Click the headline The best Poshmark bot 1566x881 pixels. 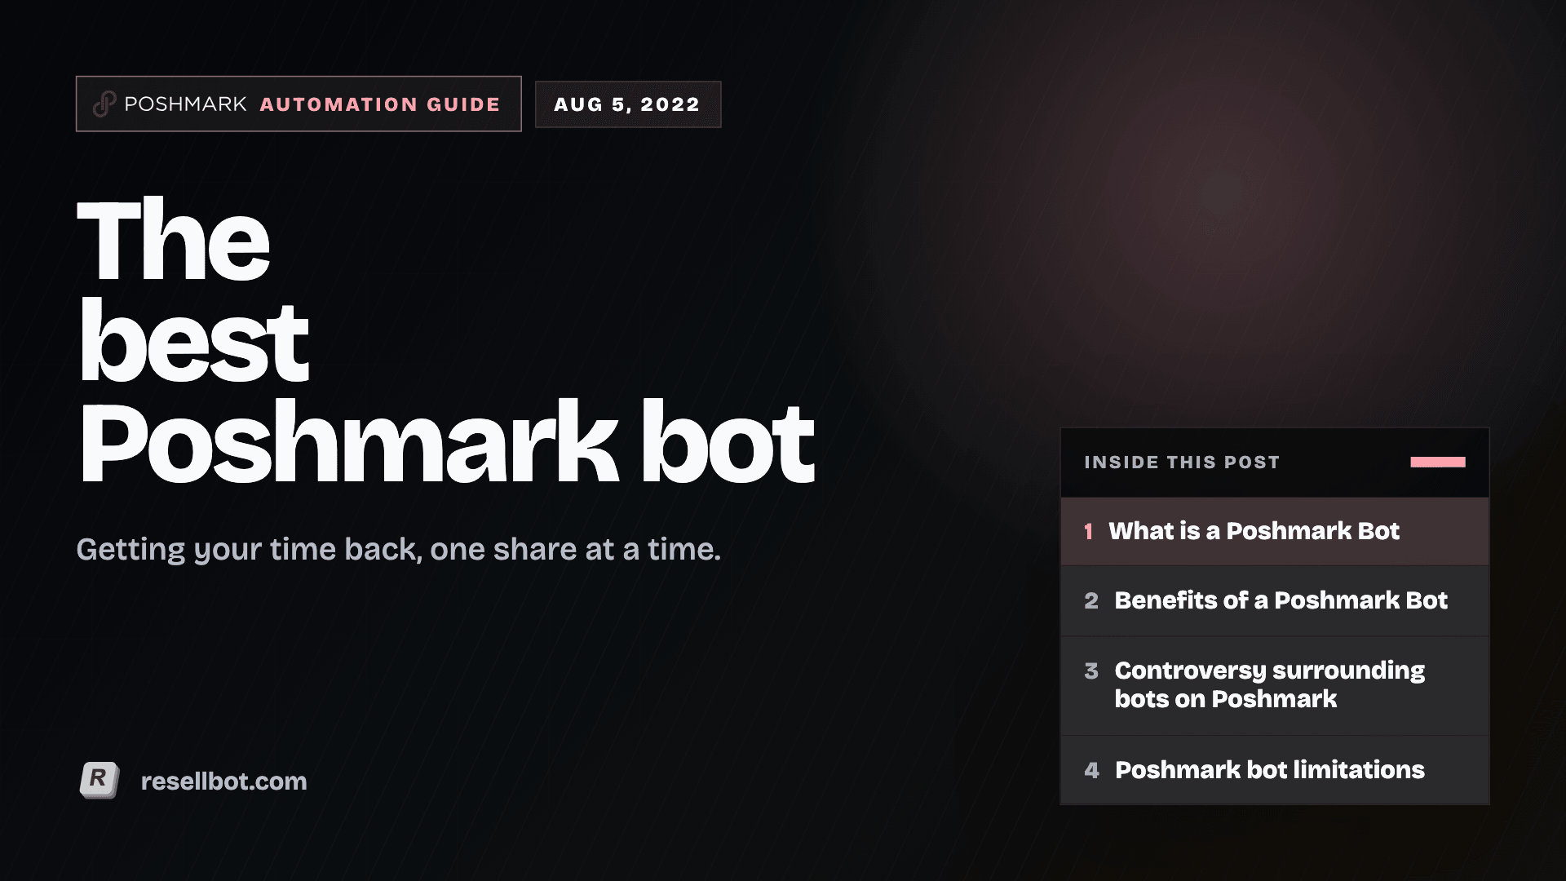click(446, 341)
